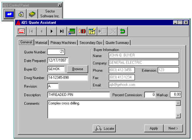
Task: Click the yellow edit note icon
Action: pyautogui.click(x=92, y=31)
